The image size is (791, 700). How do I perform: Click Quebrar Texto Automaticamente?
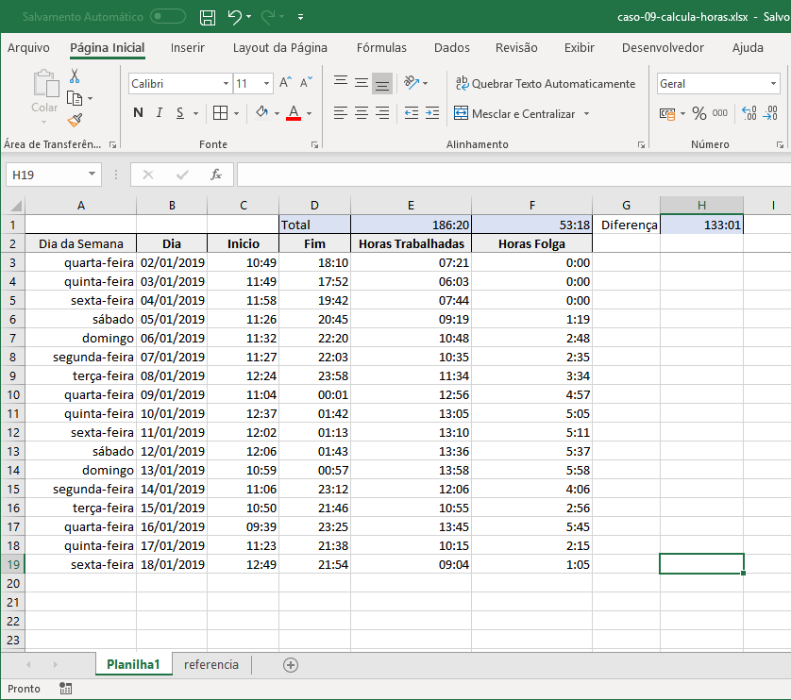(545, 84)
